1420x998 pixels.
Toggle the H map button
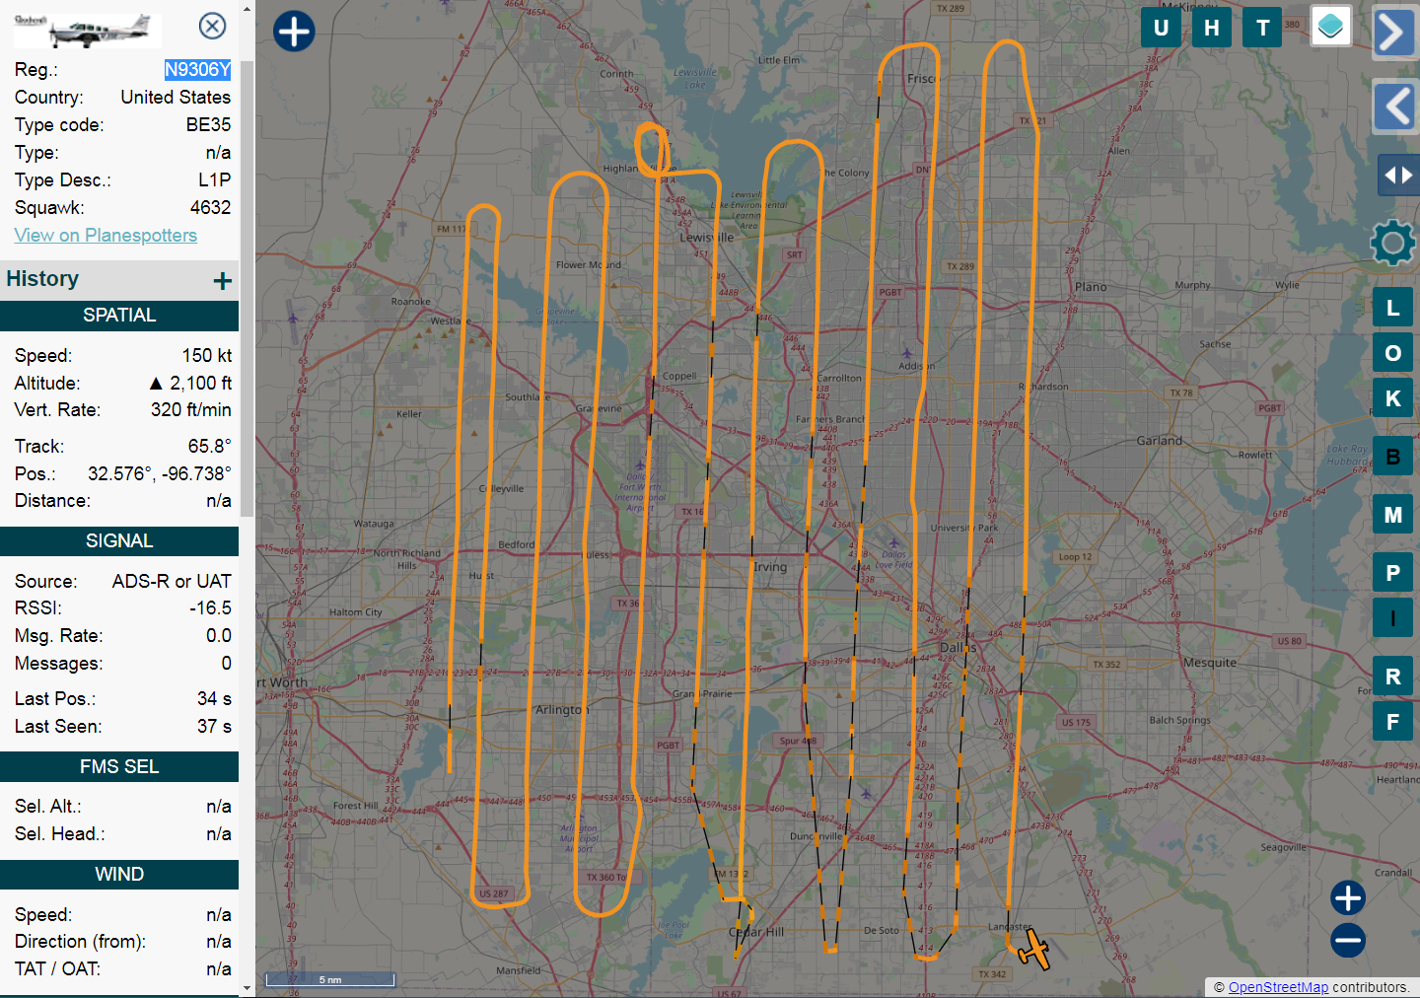[x=1212, y=28]
